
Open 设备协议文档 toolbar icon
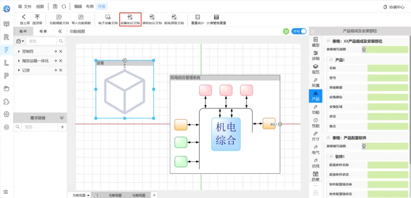[x=130, y=17]
